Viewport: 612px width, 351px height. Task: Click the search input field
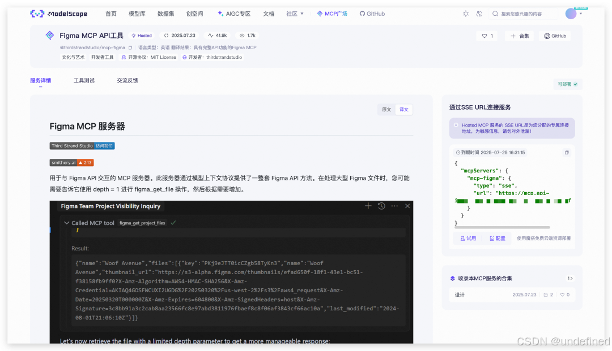pos(525,14)
